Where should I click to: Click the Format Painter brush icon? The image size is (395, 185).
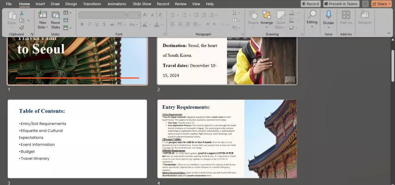(x=21, y=27)
